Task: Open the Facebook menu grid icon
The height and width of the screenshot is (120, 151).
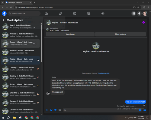Action: pyautogui.click(x=133, y=13)
